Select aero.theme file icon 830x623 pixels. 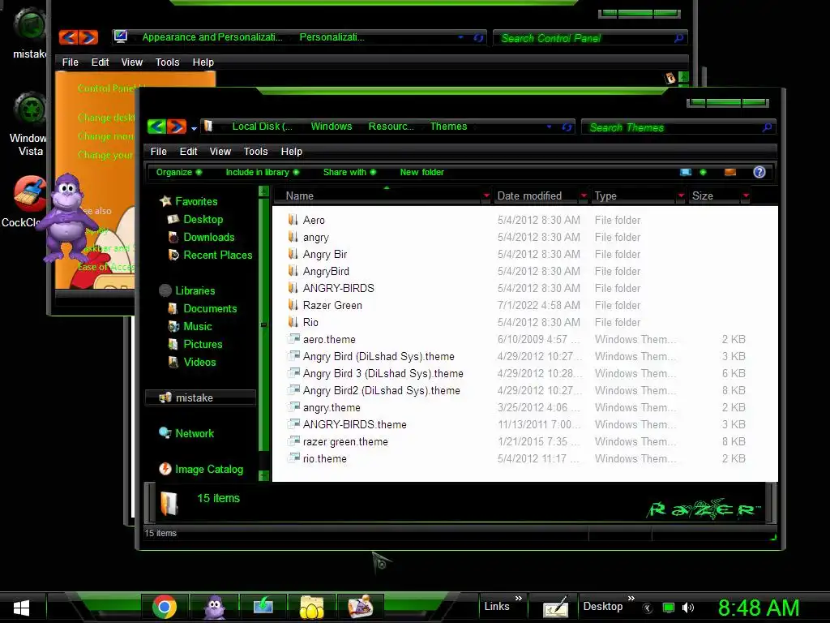point(293,338)
